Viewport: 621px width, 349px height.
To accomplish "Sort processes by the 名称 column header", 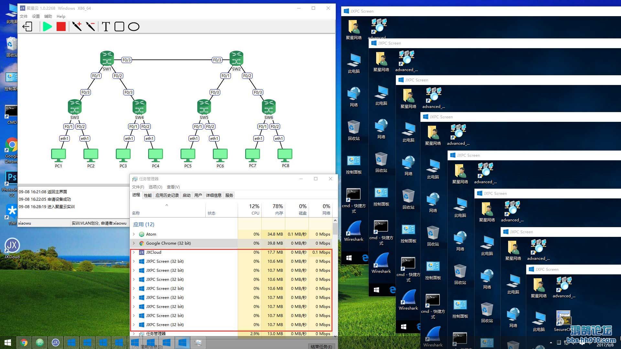I will point(168,209).
